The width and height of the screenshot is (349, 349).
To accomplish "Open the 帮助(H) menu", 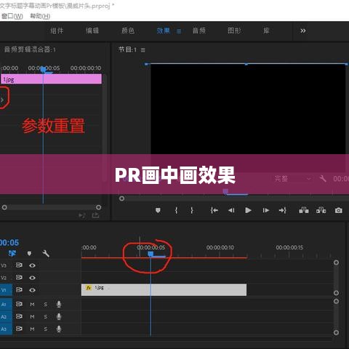I will coord(40,16).
